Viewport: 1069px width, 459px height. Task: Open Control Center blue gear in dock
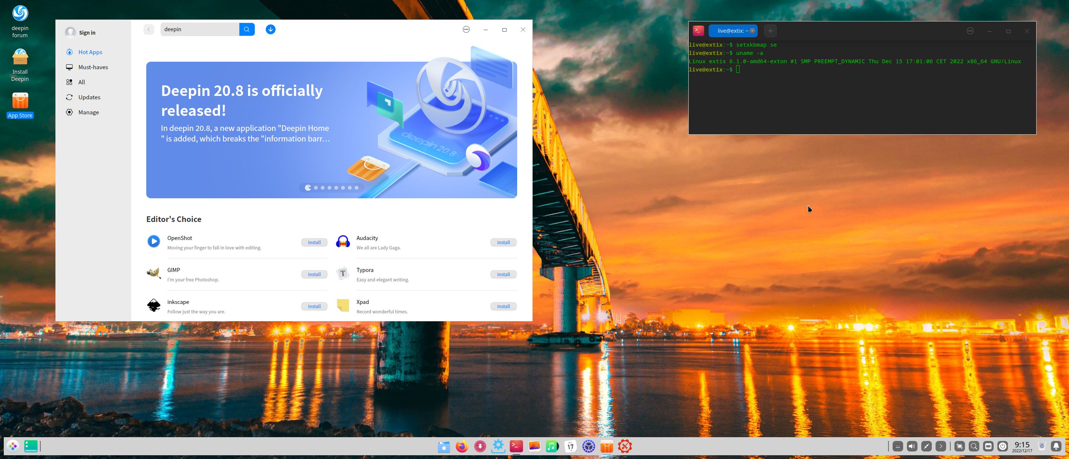coord(588,446)
